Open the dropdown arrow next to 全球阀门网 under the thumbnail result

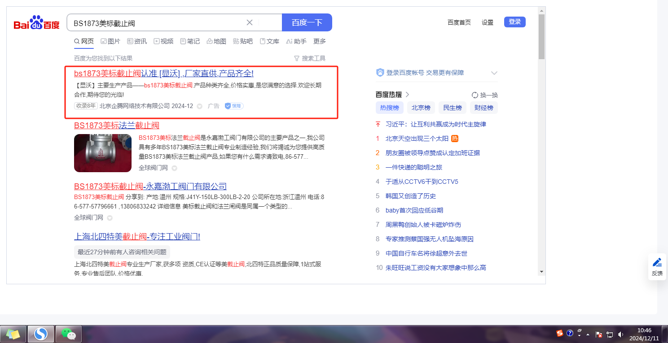(174, 168)
